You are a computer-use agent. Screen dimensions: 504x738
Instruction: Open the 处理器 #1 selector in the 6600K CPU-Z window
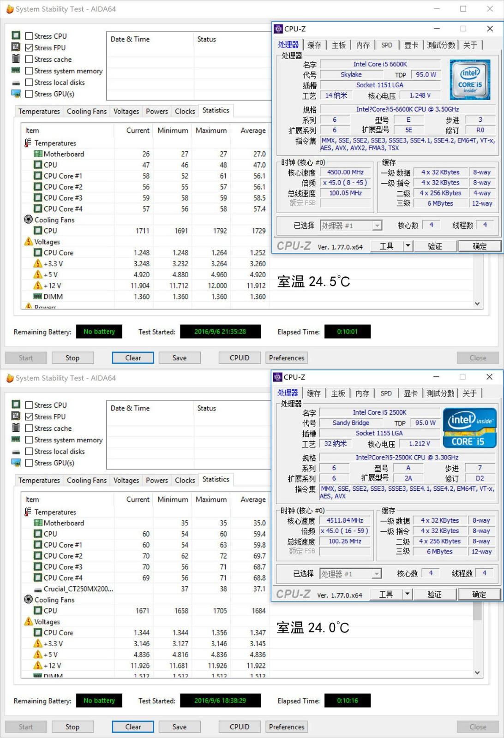point(351,226)
